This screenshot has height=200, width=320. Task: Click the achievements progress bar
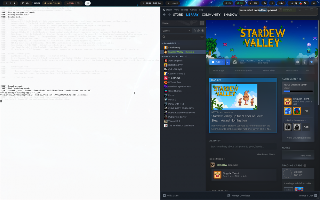298,91
